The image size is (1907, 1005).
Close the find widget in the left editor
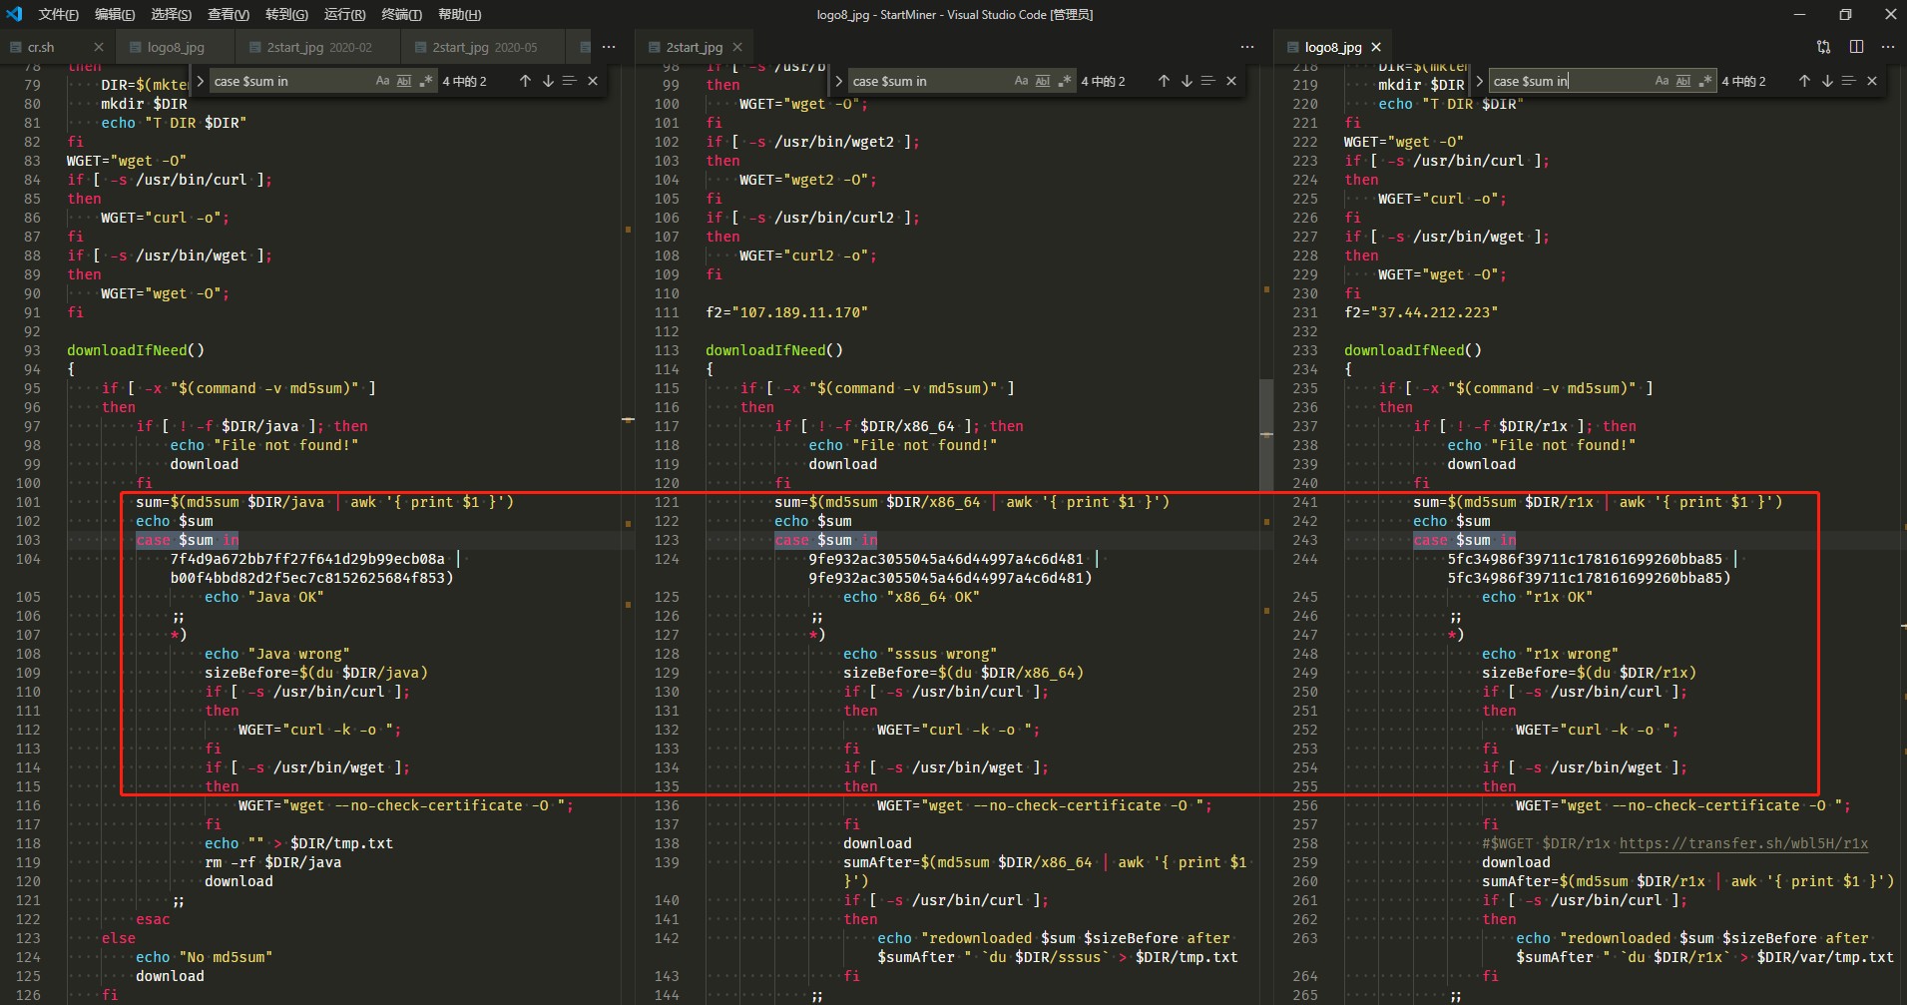[593, 81]
